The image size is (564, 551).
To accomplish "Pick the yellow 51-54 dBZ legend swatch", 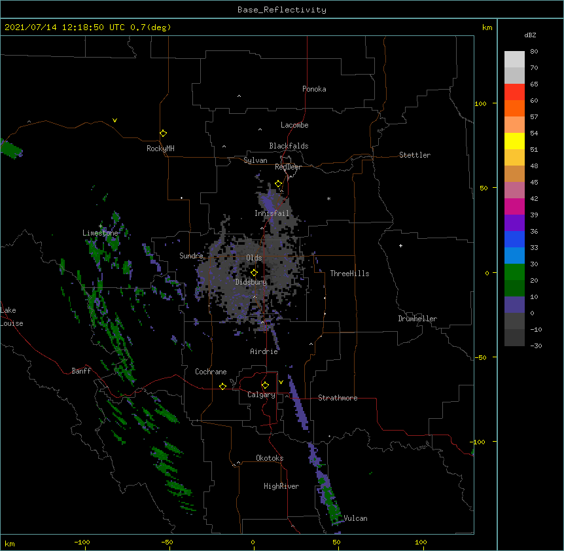I will [x=514, y=141].
